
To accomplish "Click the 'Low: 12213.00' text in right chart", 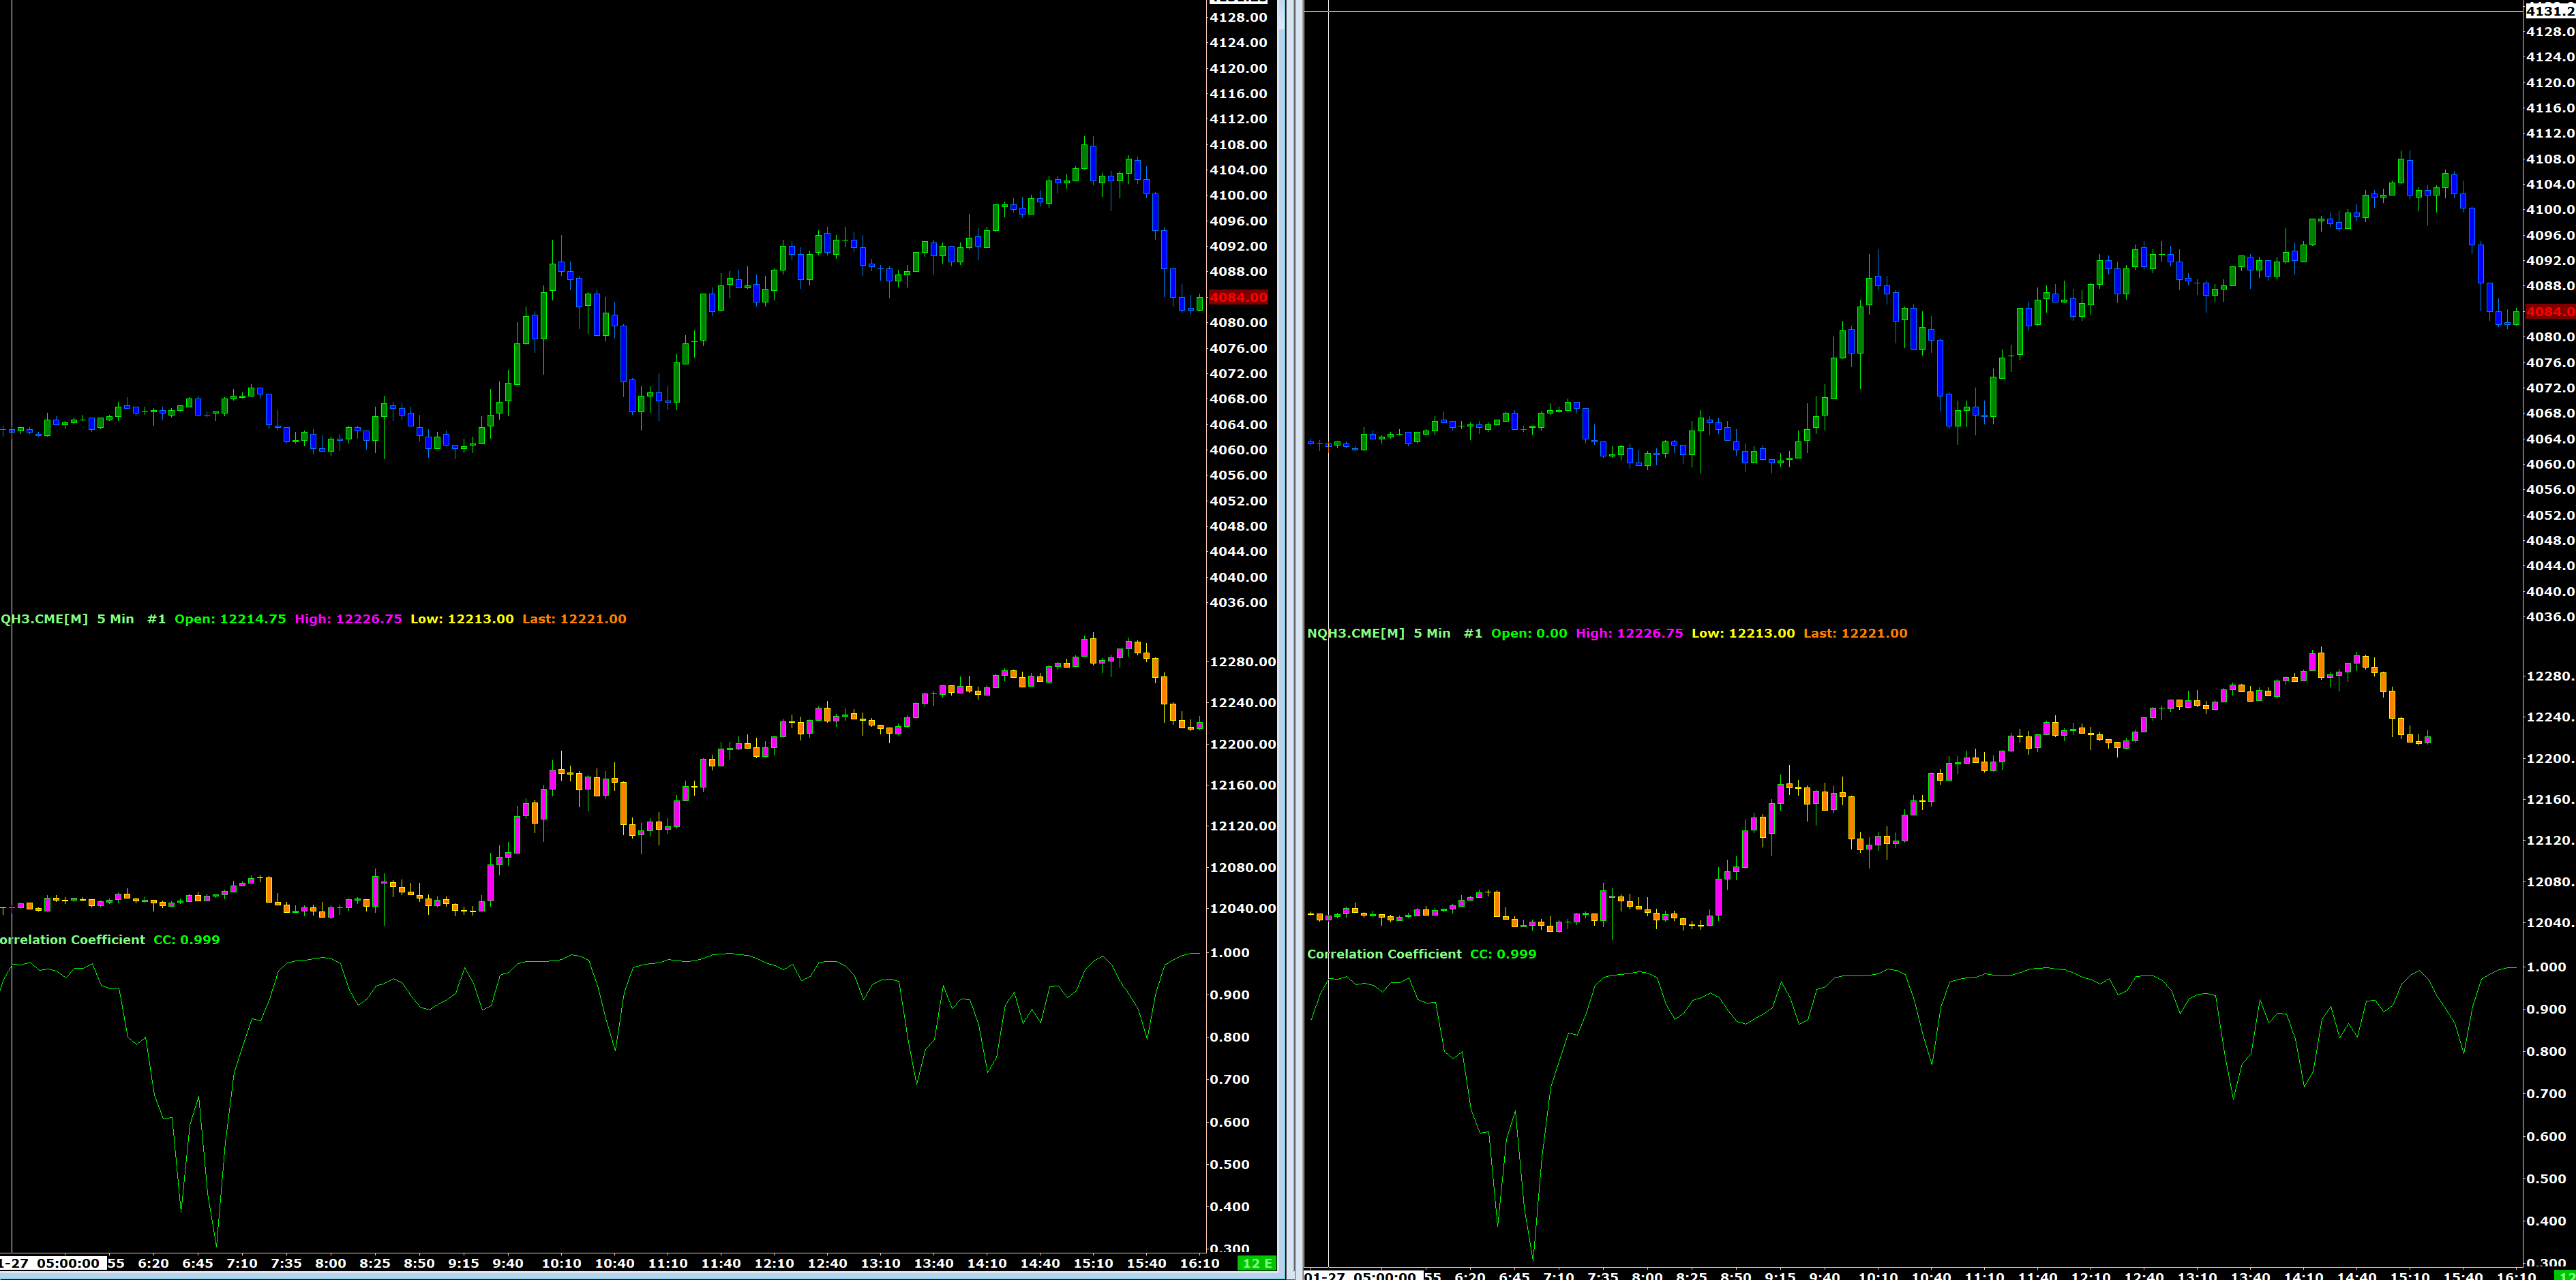I will 1743,634.
